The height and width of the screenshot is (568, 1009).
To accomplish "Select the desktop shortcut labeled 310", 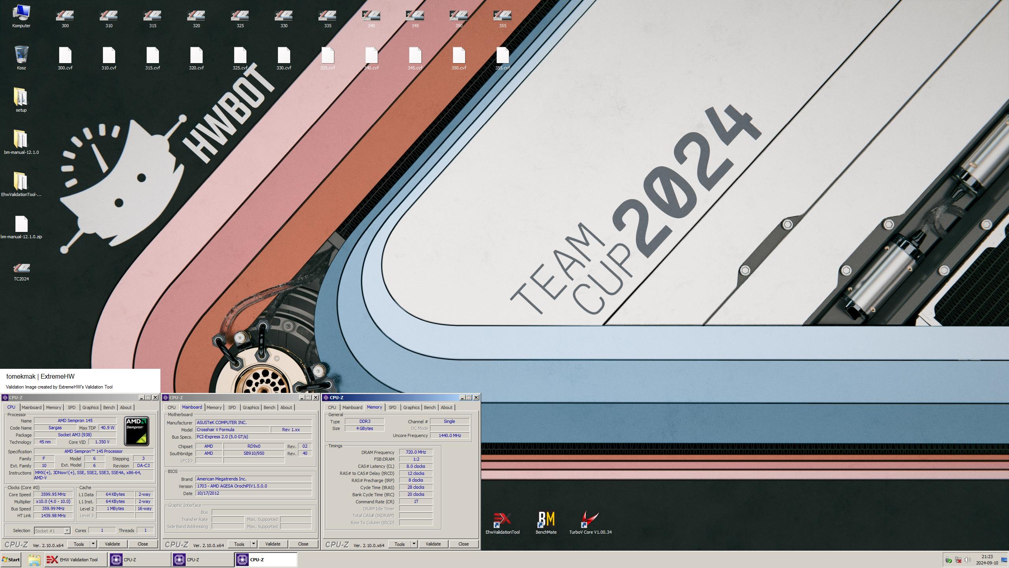I will (109, 19).
